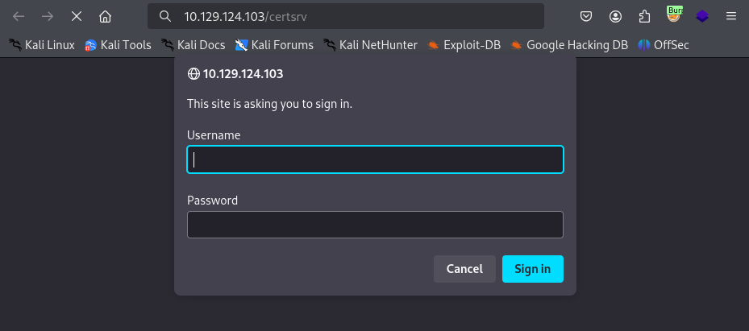The image size is (749, 331).
Task: Open the Firefox account icon
Action: [615, 17]
